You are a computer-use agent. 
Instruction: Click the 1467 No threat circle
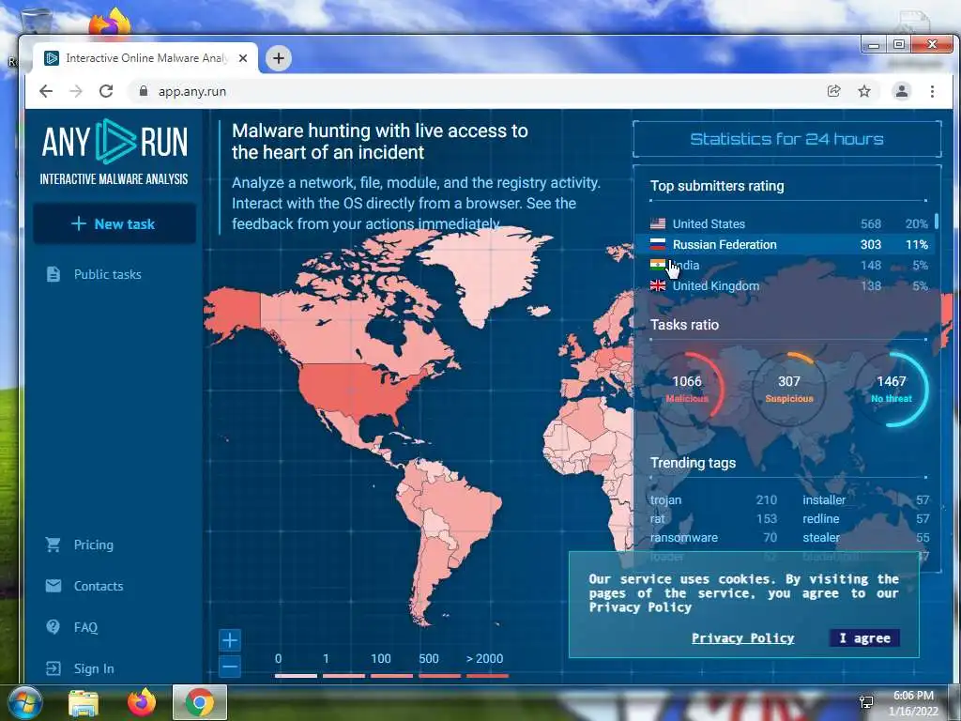coord(892,390)
